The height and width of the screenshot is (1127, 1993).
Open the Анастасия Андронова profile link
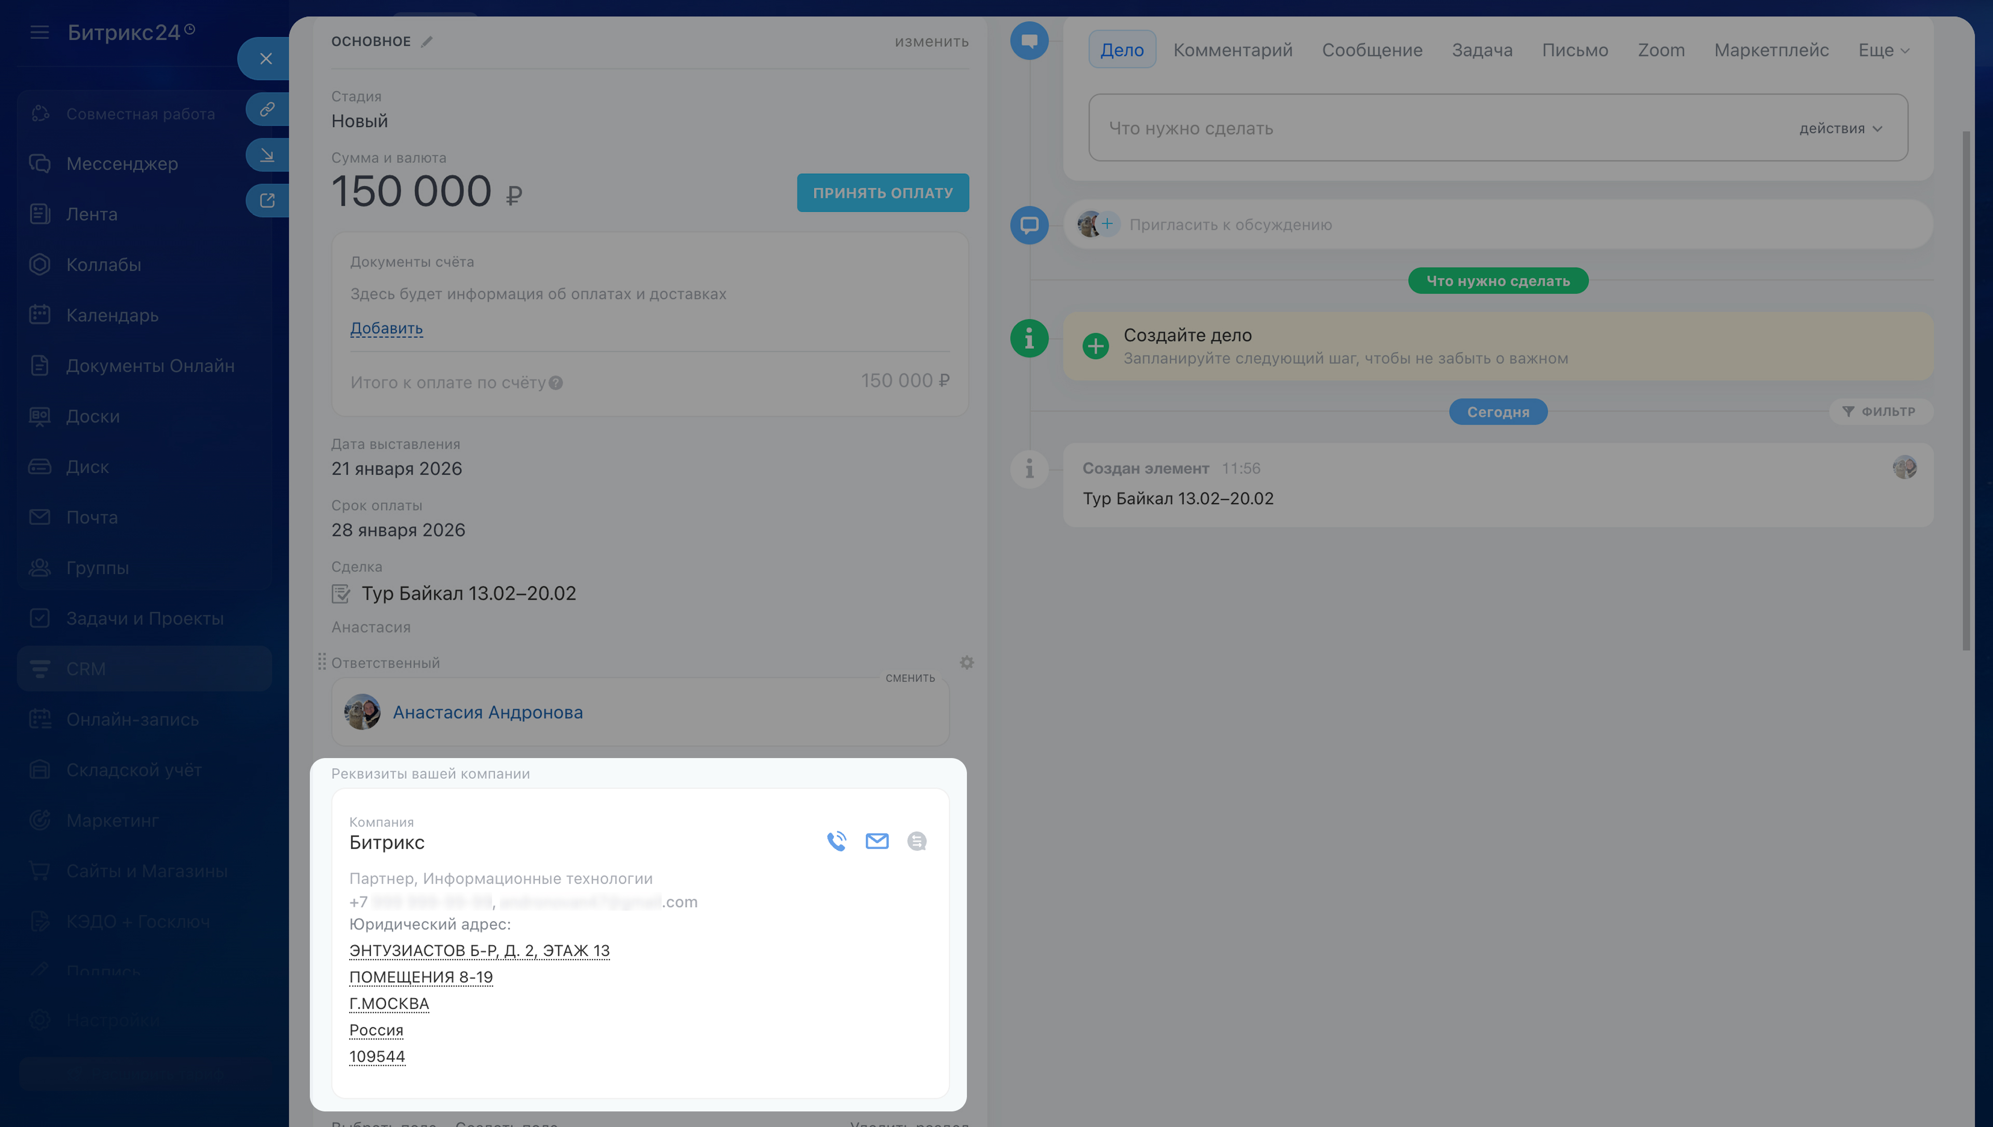pyautogui.click(x=487, y=712)
